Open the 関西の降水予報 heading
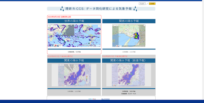Image resolution: width=204 pixels, height=103 pixels. pyautogui.click(x=129, y=21)
